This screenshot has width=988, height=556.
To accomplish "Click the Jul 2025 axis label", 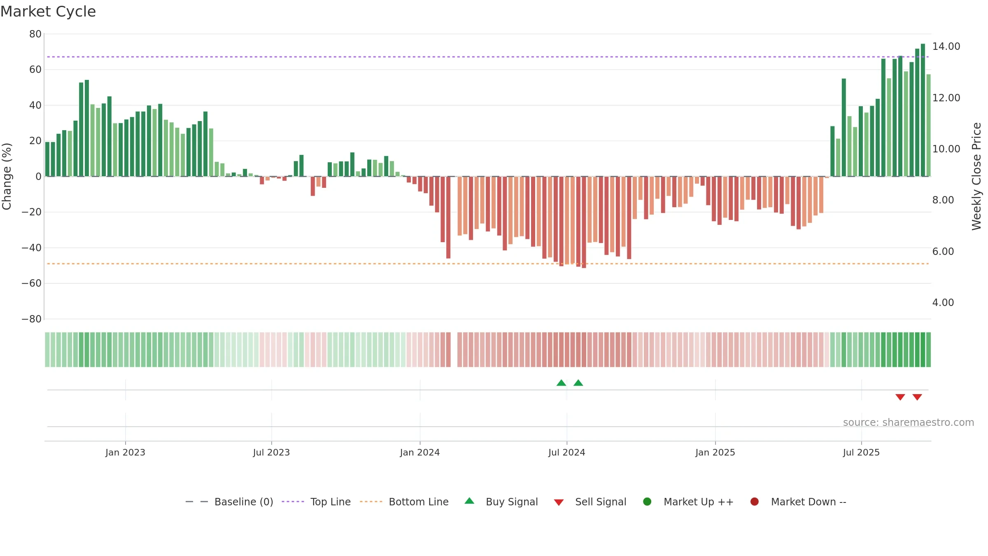I will (x=861, y=453).
